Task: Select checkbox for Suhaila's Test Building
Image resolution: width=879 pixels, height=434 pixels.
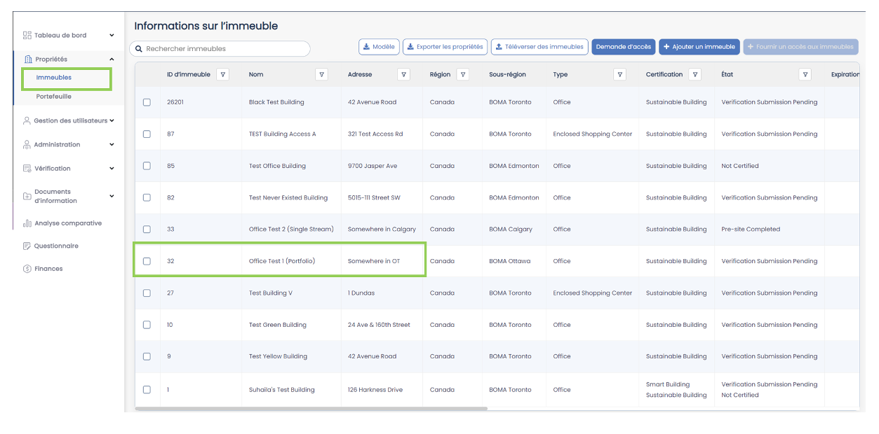Action: [147, 390]
